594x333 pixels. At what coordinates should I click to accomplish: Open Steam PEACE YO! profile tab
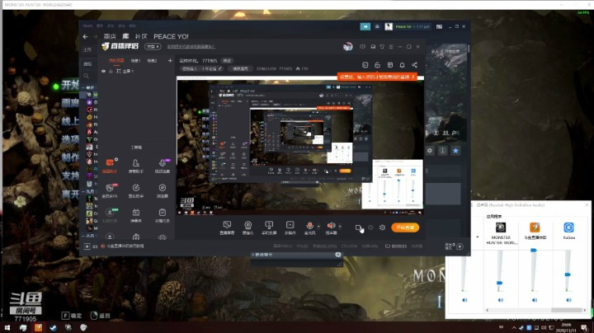click(171, 36)
